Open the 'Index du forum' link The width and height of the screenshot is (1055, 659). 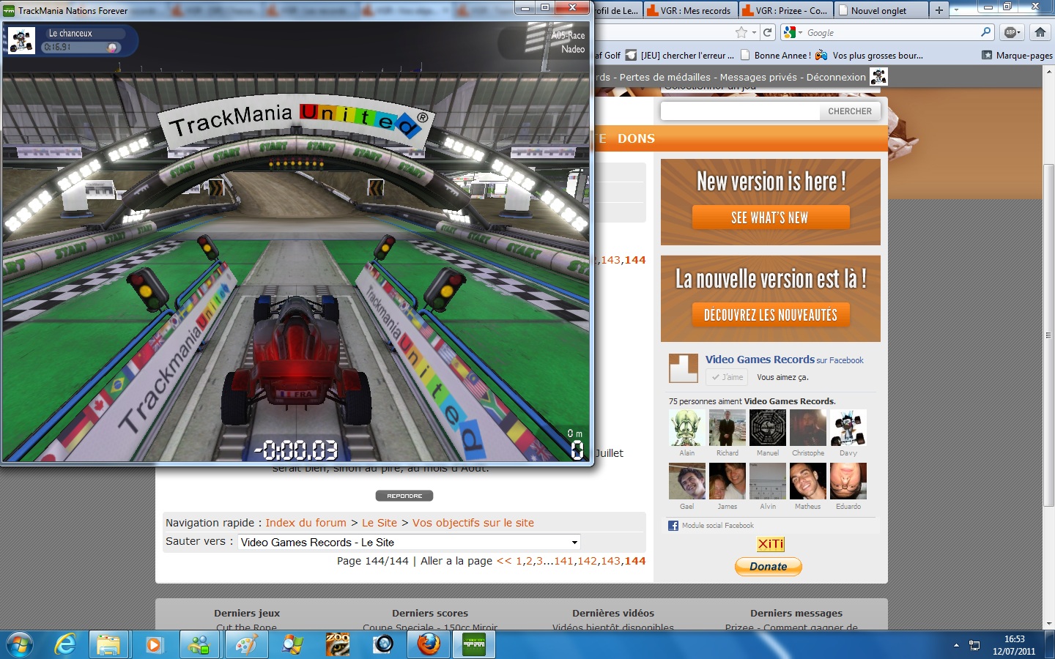[x=306, y=523]
